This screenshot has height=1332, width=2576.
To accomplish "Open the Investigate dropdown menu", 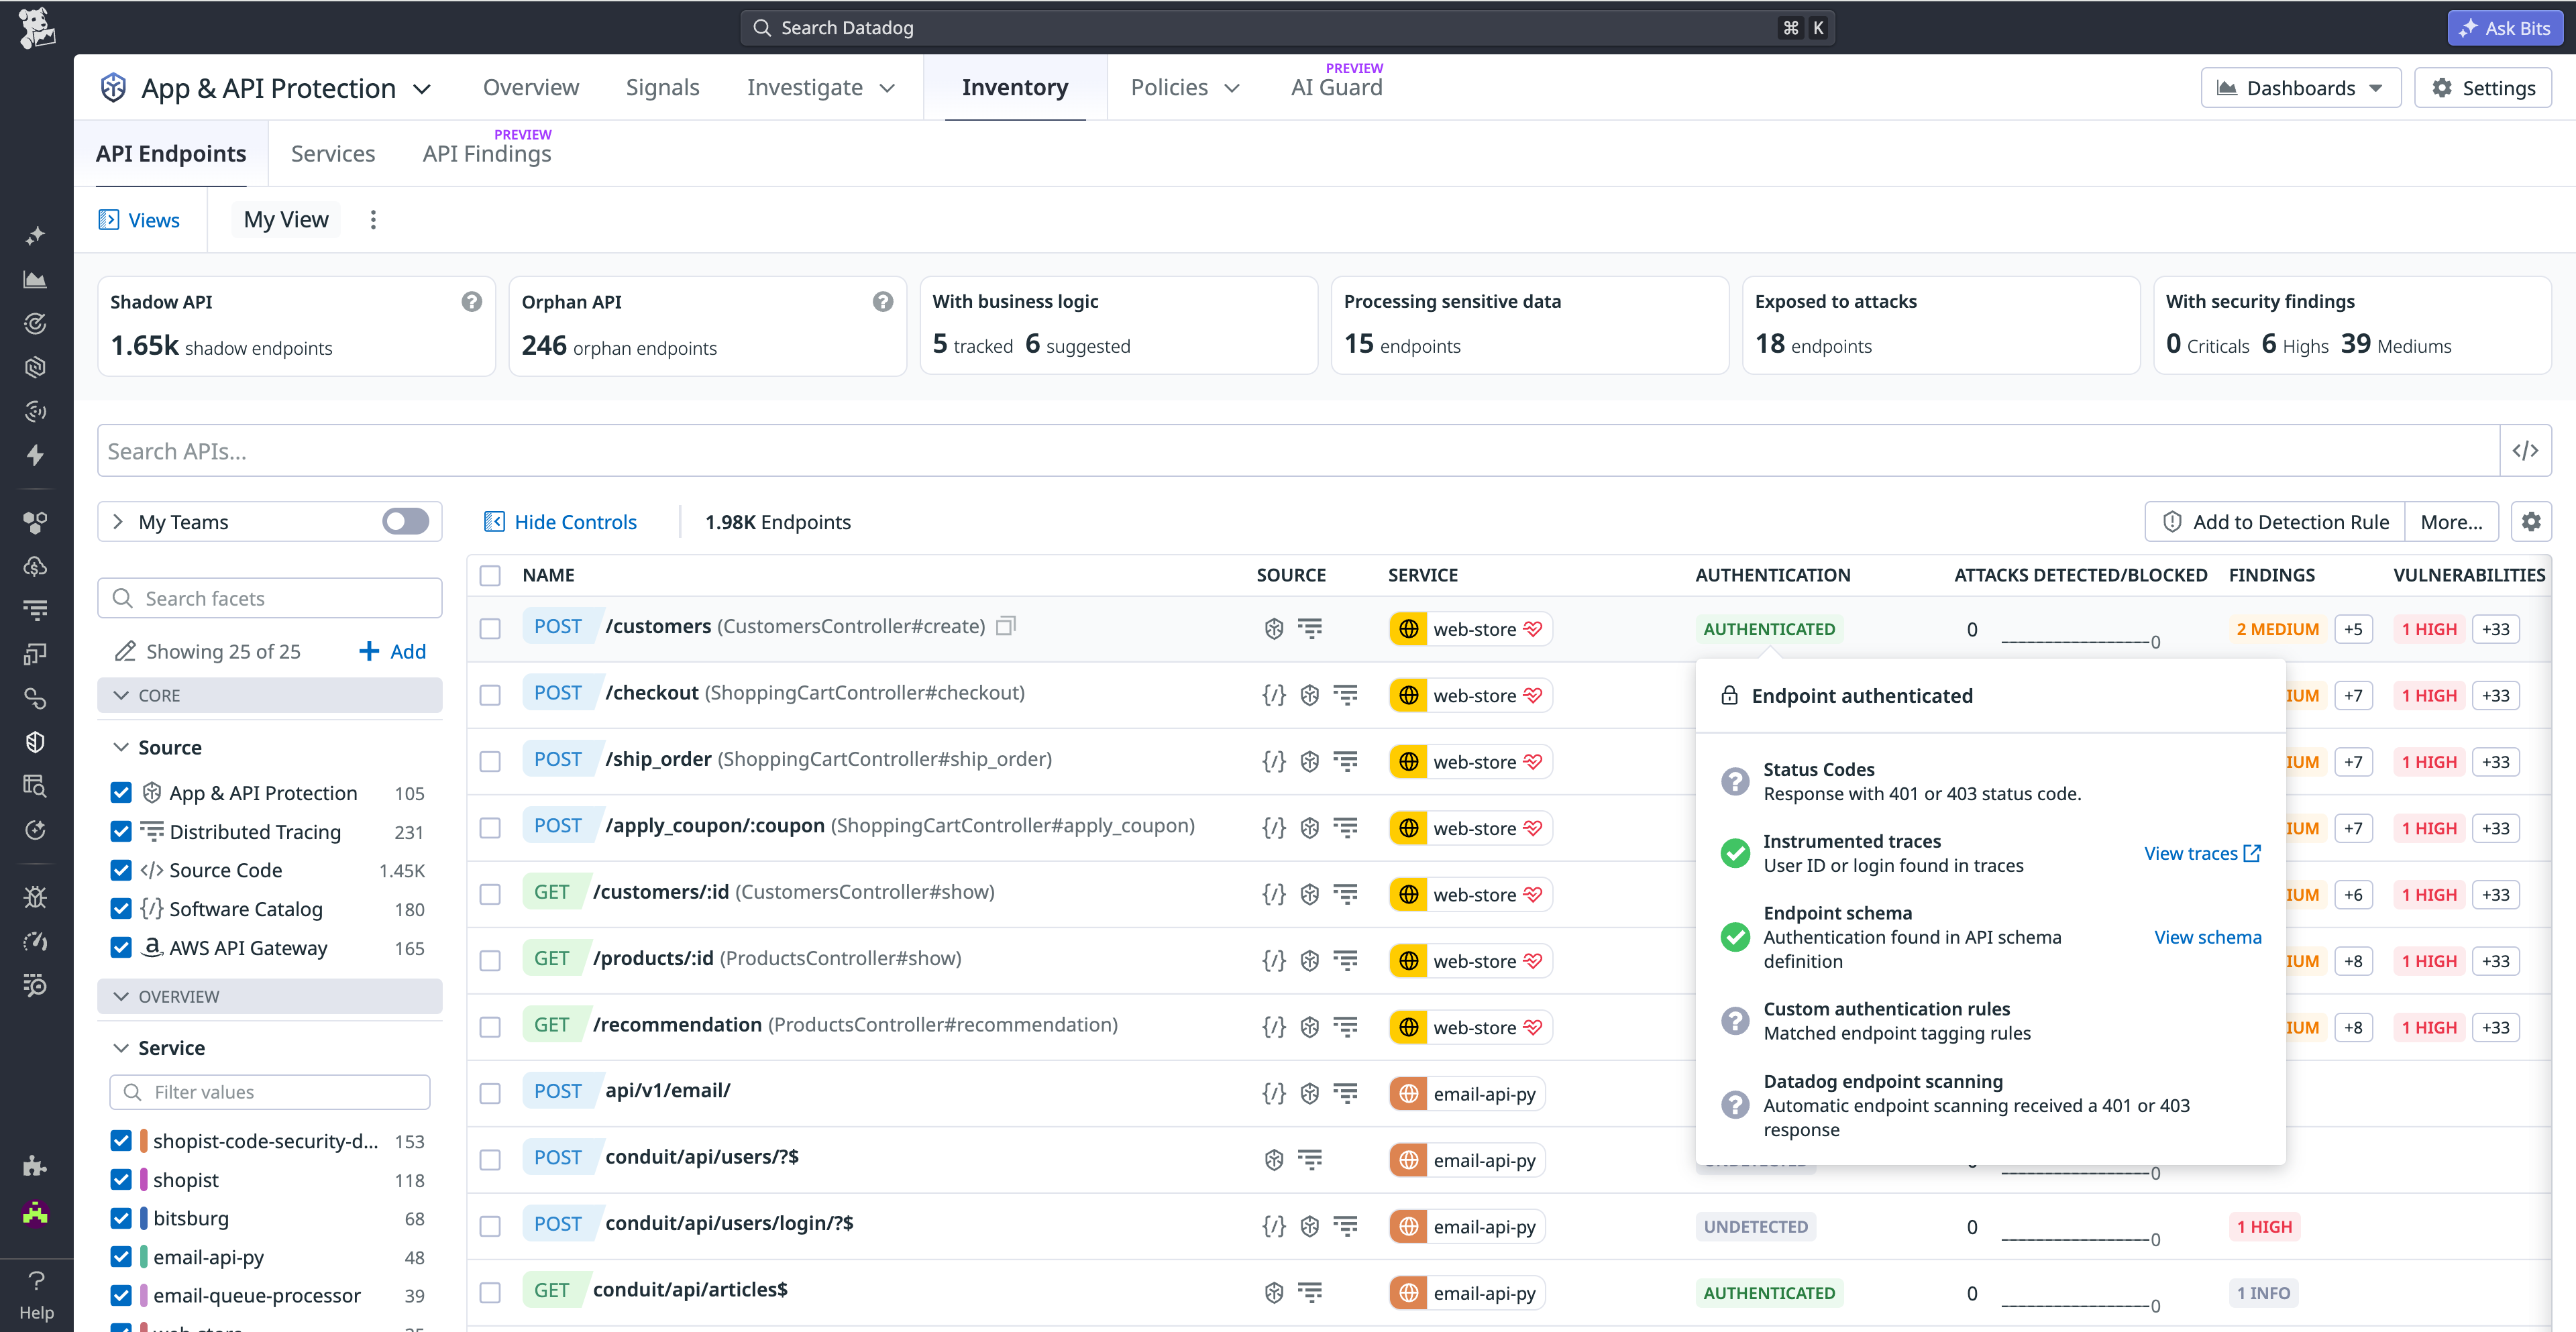I will point(821,87).
